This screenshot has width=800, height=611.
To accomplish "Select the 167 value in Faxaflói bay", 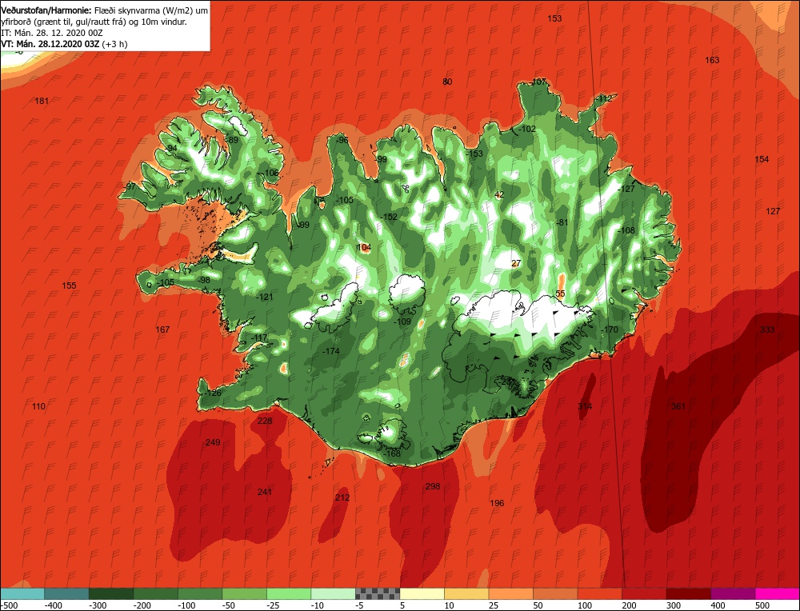I will click(162, 330).
